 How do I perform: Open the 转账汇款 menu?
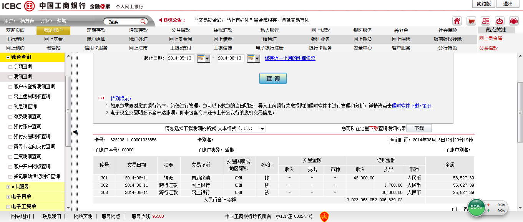tap(223, 30)
